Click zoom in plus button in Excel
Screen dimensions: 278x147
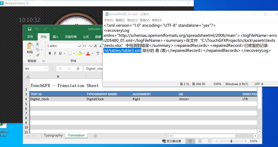(245, 141)
